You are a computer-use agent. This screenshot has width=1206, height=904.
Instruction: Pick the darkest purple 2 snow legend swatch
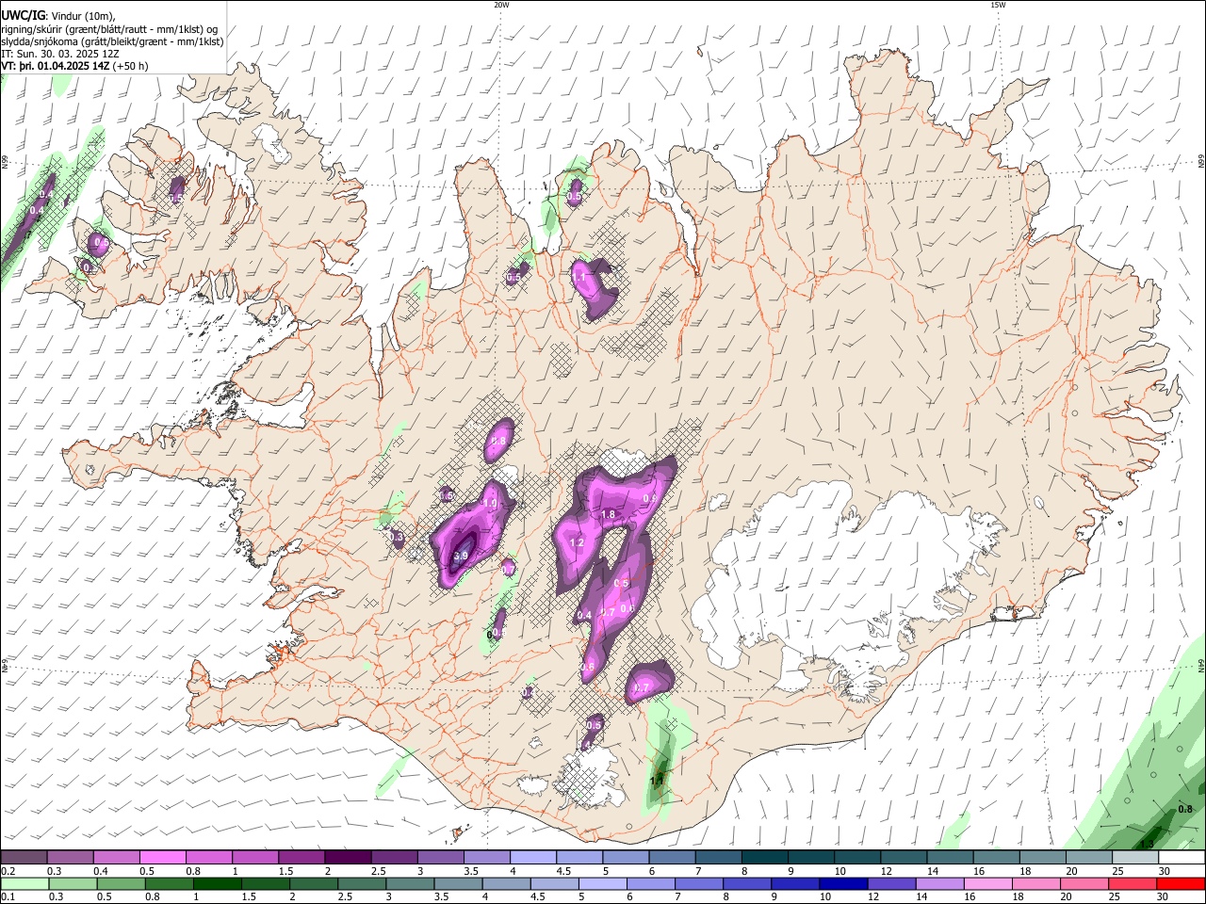coord(348,858)
